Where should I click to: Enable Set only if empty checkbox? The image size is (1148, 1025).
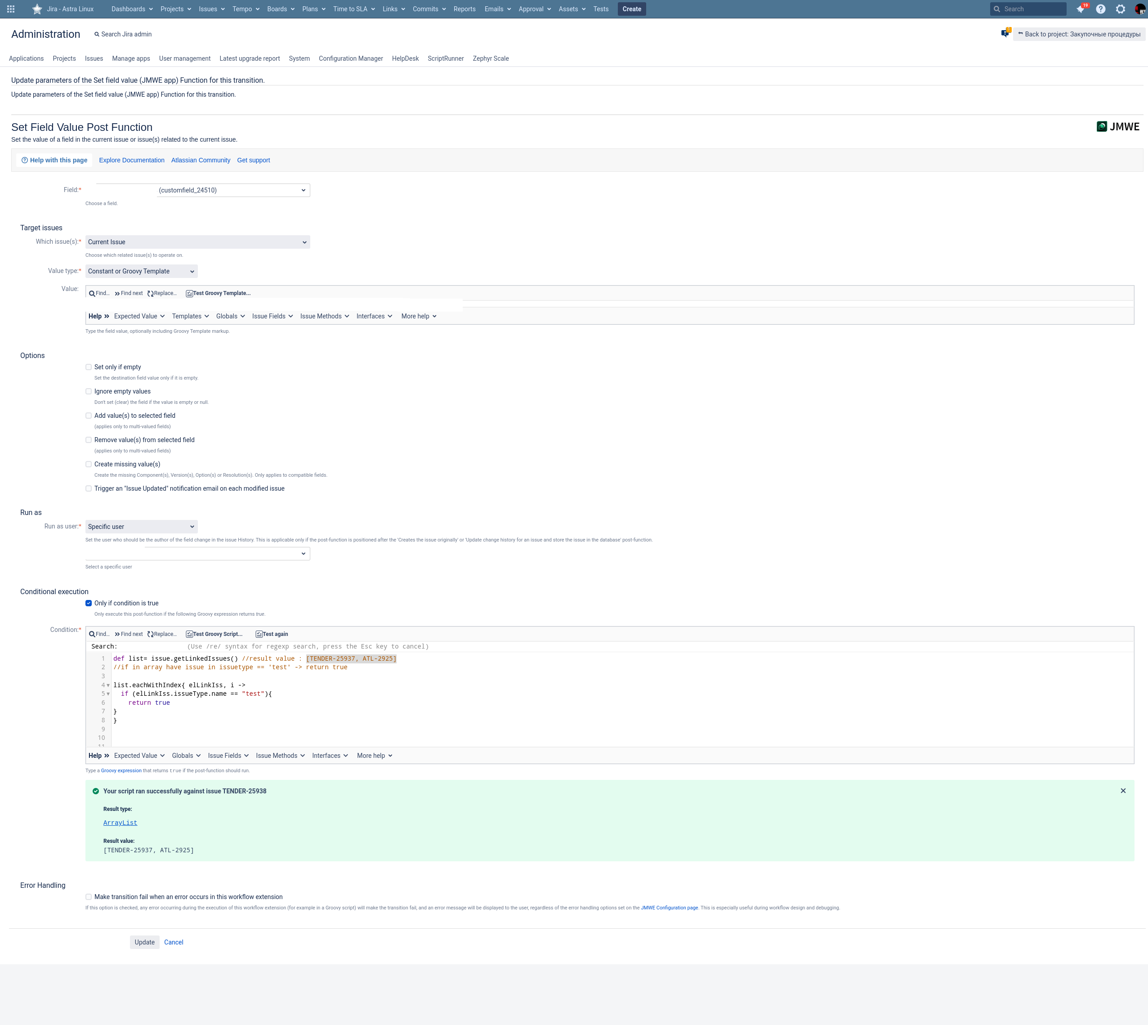pos(89,367)
